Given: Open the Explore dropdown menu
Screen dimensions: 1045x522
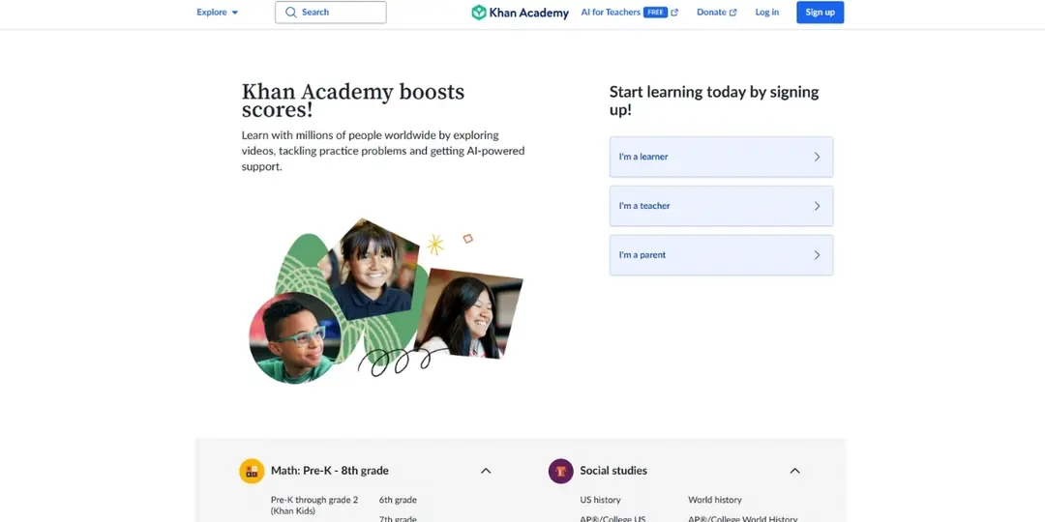Looking at the screenshot, I should click(x=218, y=12).
